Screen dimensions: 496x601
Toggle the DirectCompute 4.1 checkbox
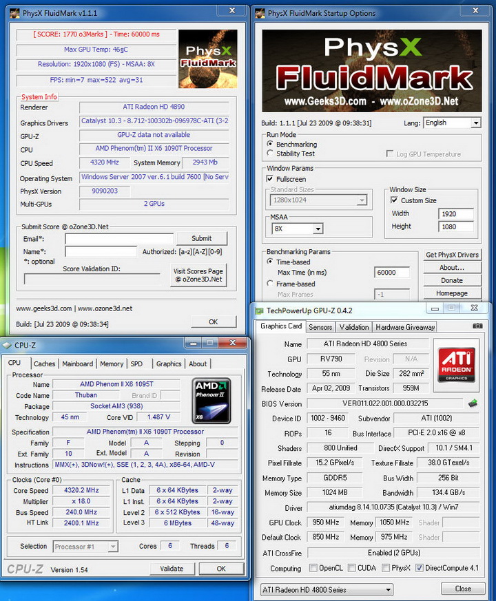tap(420, 568)
